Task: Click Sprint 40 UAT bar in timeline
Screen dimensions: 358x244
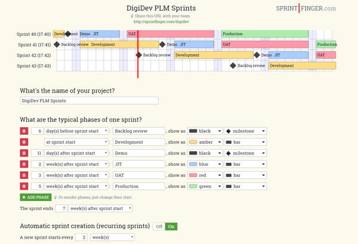Action: tap(171, 34)
